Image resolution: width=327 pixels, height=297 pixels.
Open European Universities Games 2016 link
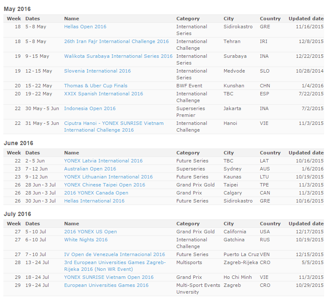click(106, 285)
